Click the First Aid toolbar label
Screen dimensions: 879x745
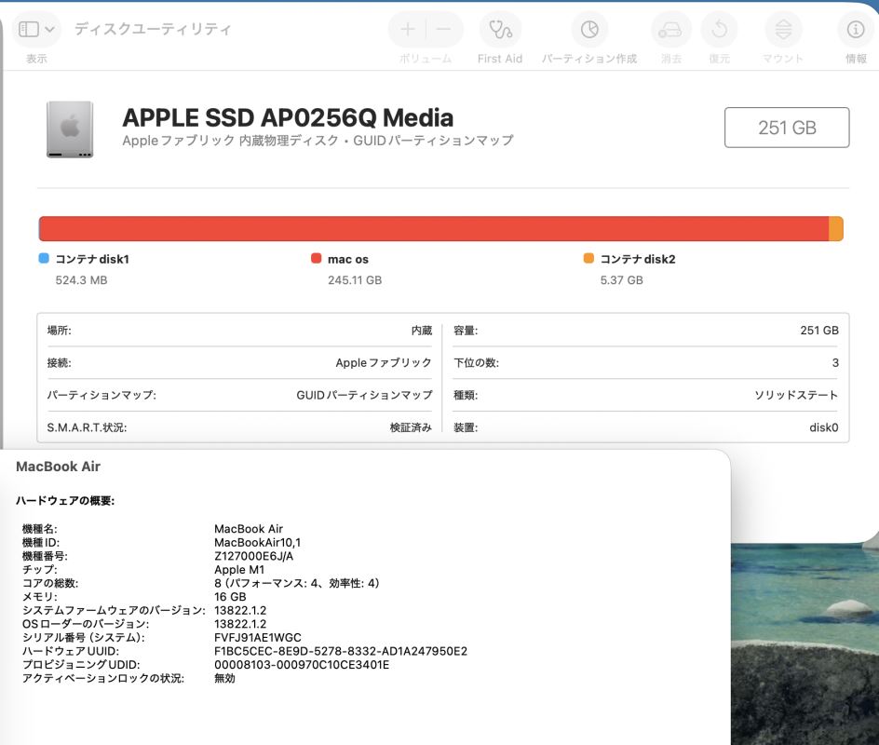click(500, 59)
